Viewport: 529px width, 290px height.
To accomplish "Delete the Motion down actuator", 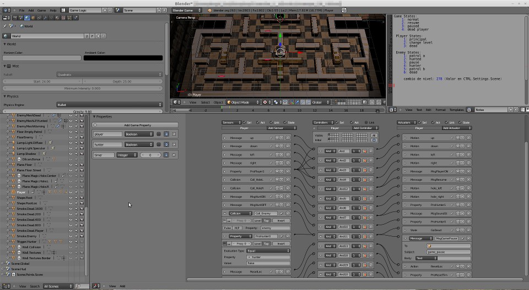I will pyautogui.click(x=468, y=146).
